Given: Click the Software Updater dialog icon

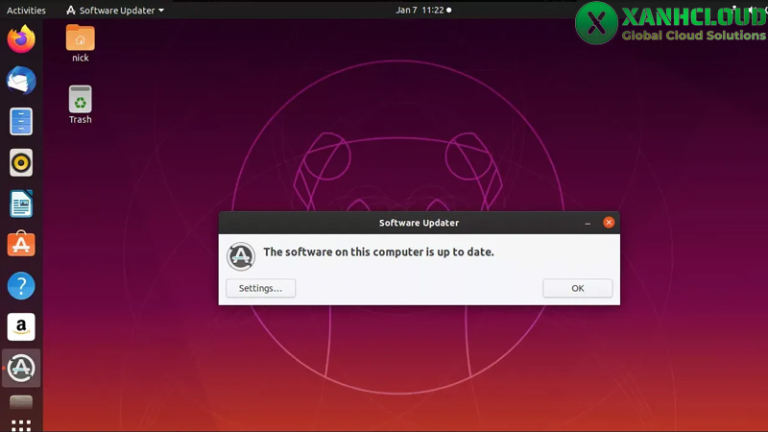Looking at the screenshot, I should tap(241, 256).
